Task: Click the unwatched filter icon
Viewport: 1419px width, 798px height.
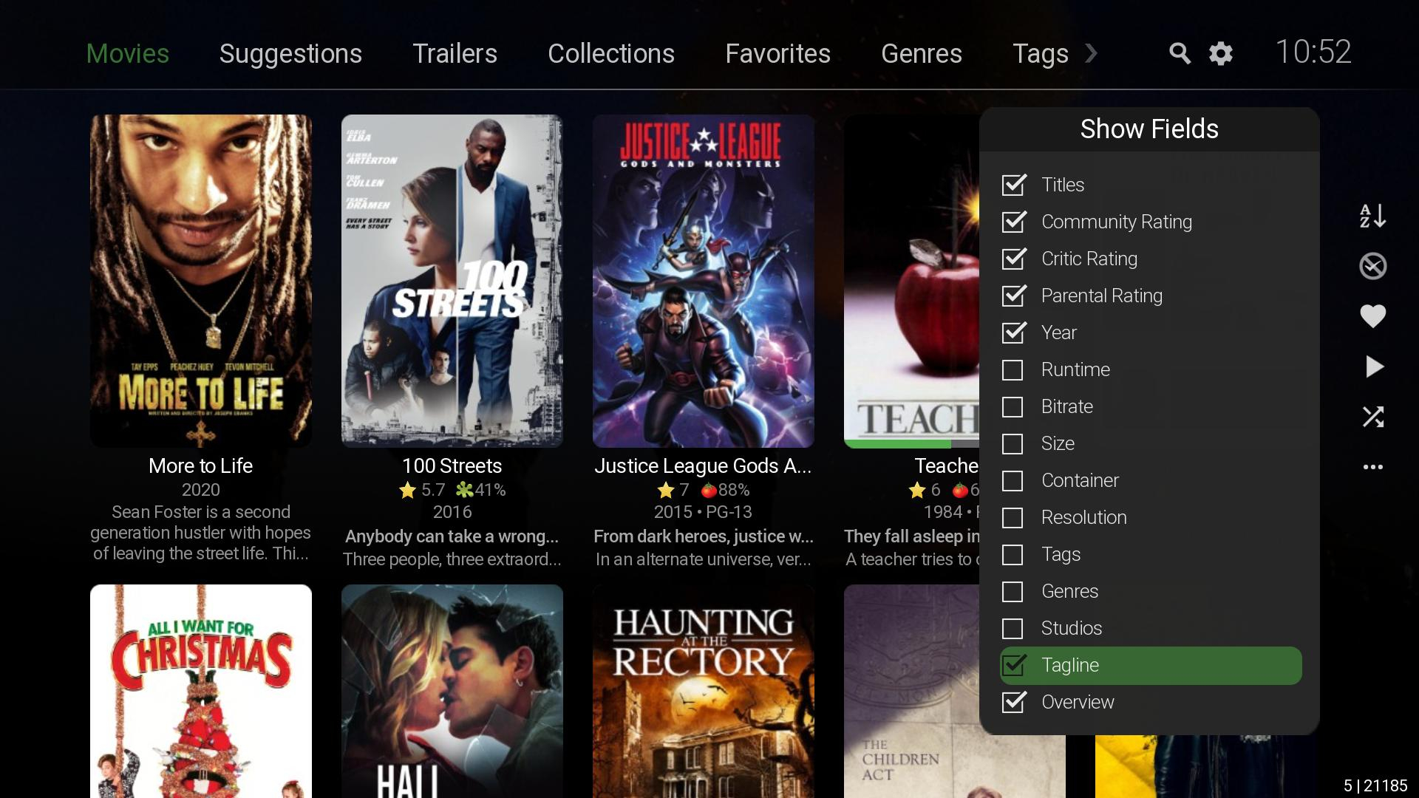Action: click(x=1372, y=266)
